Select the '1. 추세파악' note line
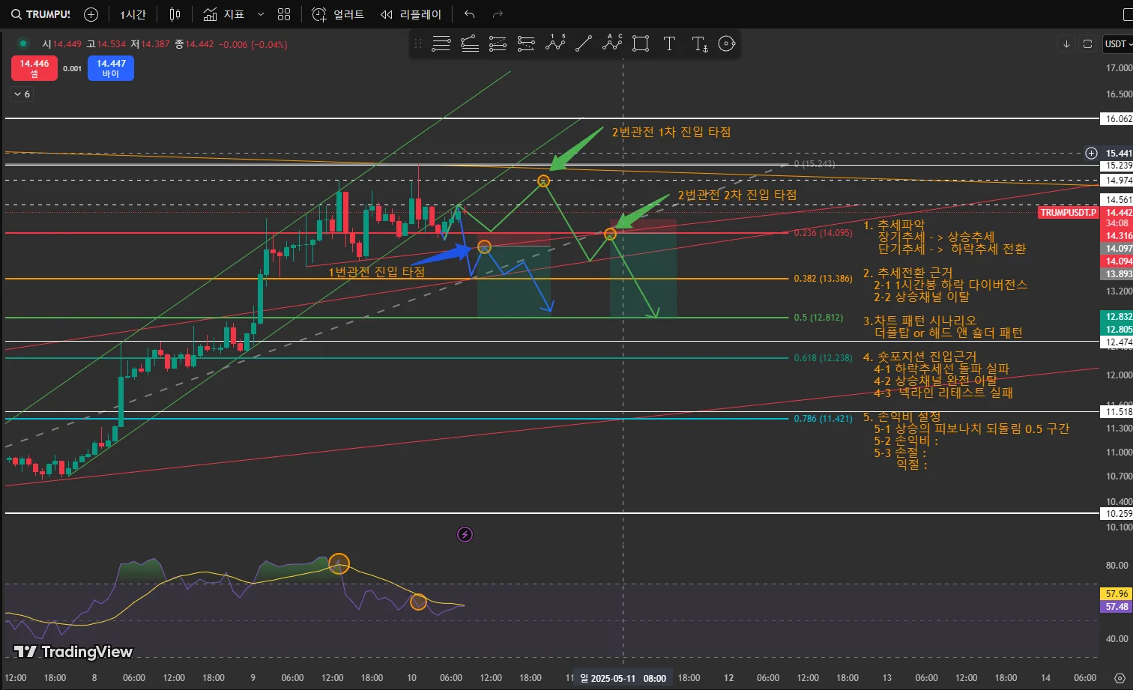 pyautogui.click(x=894, y=225)
